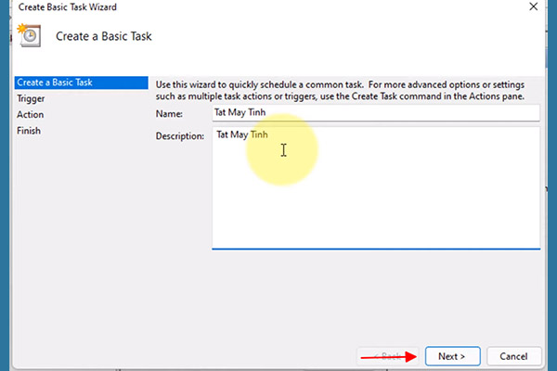Focus the Description text area
This screenshot has width=557, height=371.
coord(376,187)
